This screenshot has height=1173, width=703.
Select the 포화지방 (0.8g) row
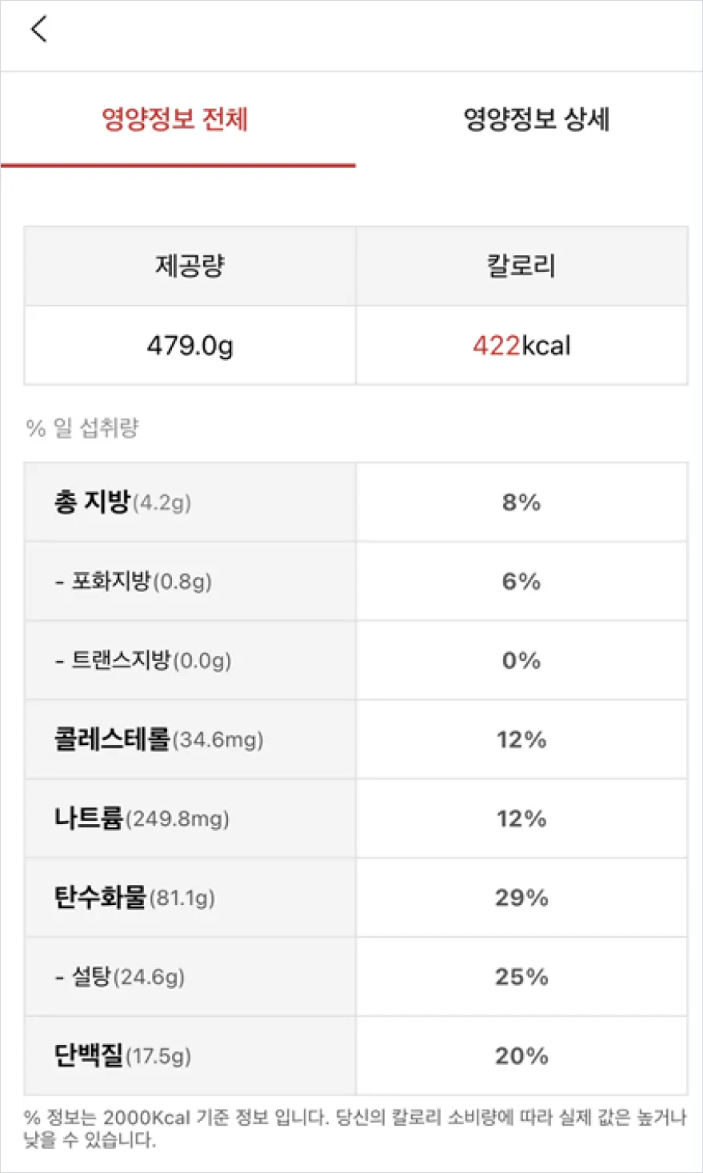(356, 581)
